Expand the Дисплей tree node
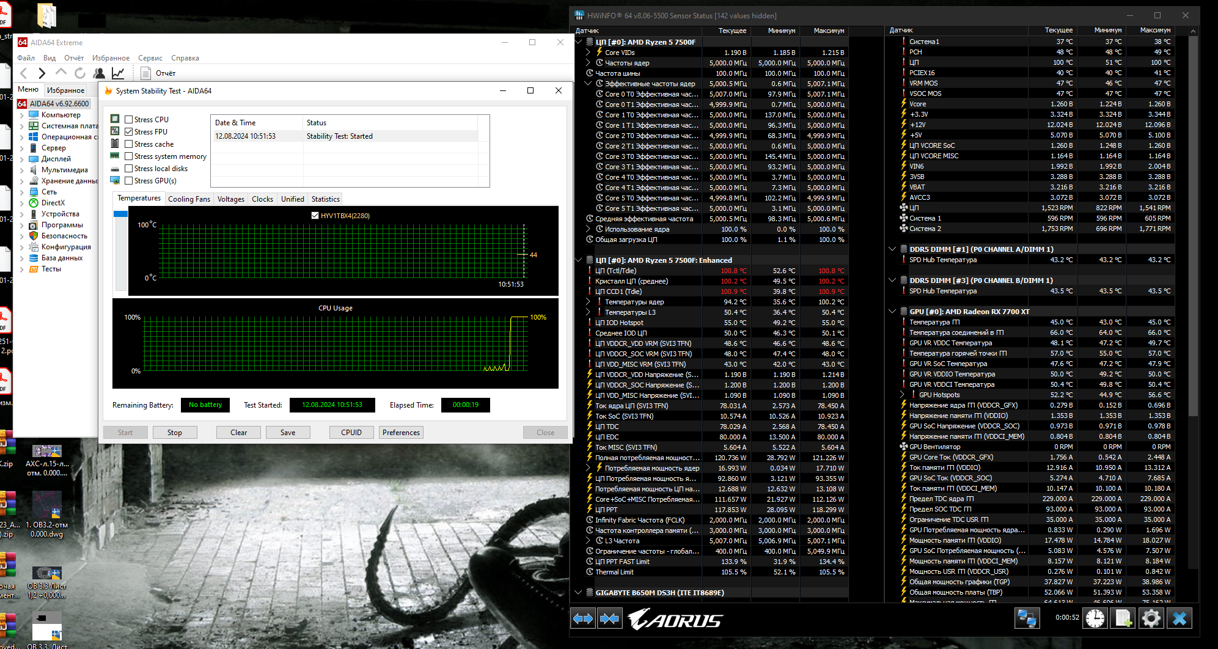 [x=22, y=159]
